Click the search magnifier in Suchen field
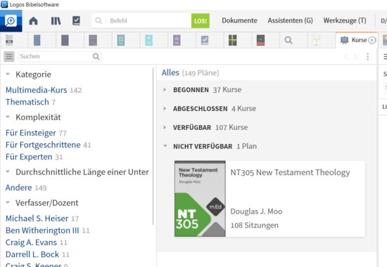 point(96,56)
